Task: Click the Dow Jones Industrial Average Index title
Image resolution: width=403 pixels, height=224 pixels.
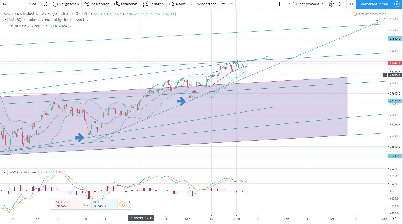Action: click(35, 14)
